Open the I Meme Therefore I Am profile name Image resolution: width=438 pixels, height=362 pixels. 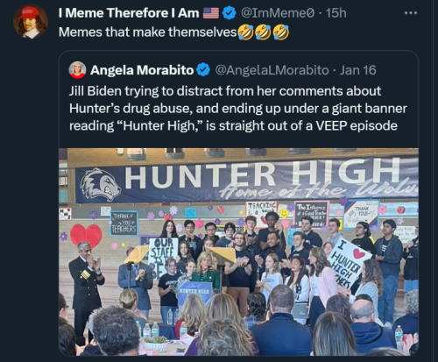pos(129,13)
